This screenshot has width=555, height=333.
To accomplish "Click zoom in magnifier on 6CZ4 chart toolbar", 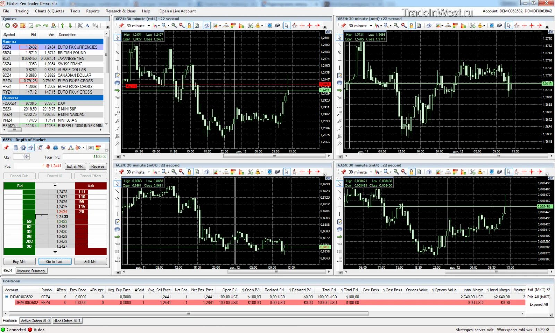I will point(174,172).
